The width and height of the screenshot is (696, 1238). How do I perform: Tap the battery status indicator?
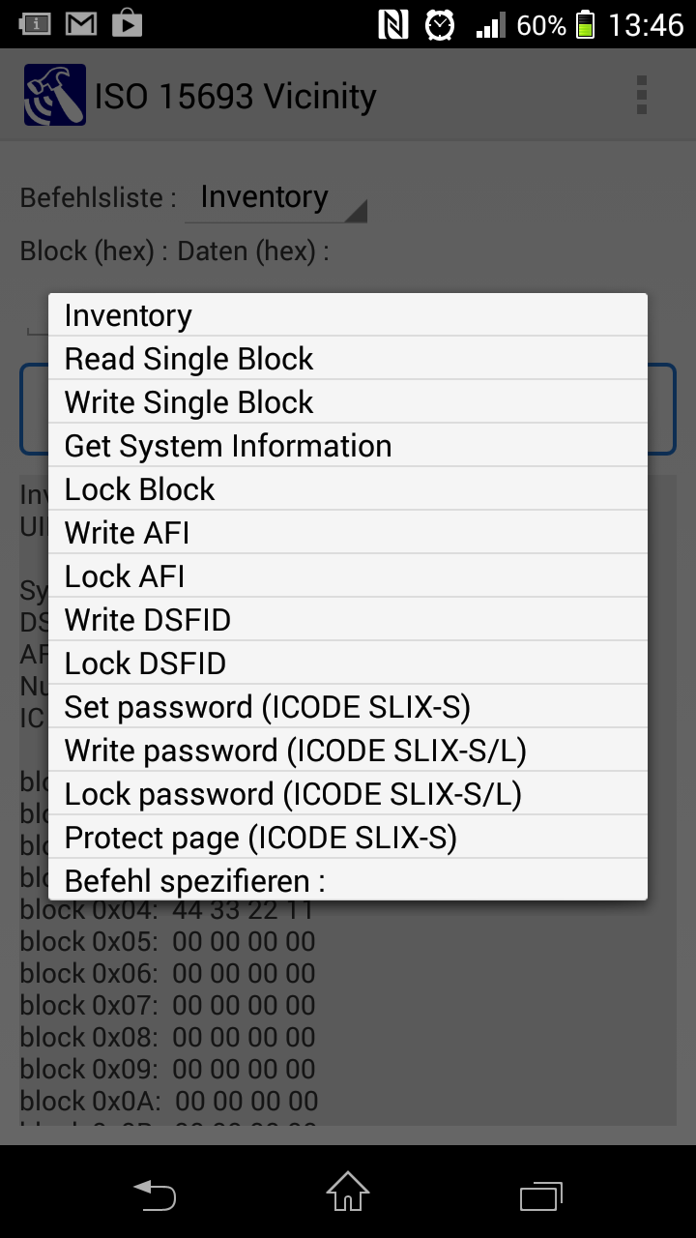(585, 25)
